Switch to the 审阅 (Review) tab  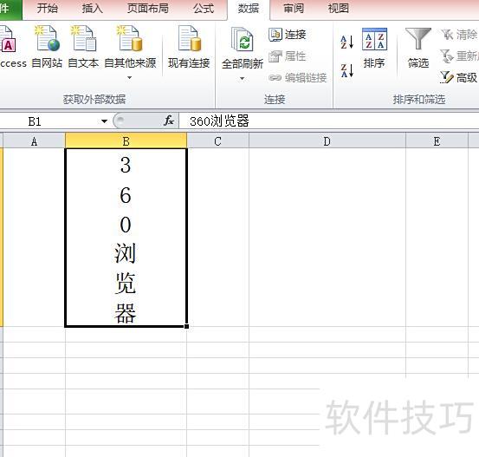294,9
